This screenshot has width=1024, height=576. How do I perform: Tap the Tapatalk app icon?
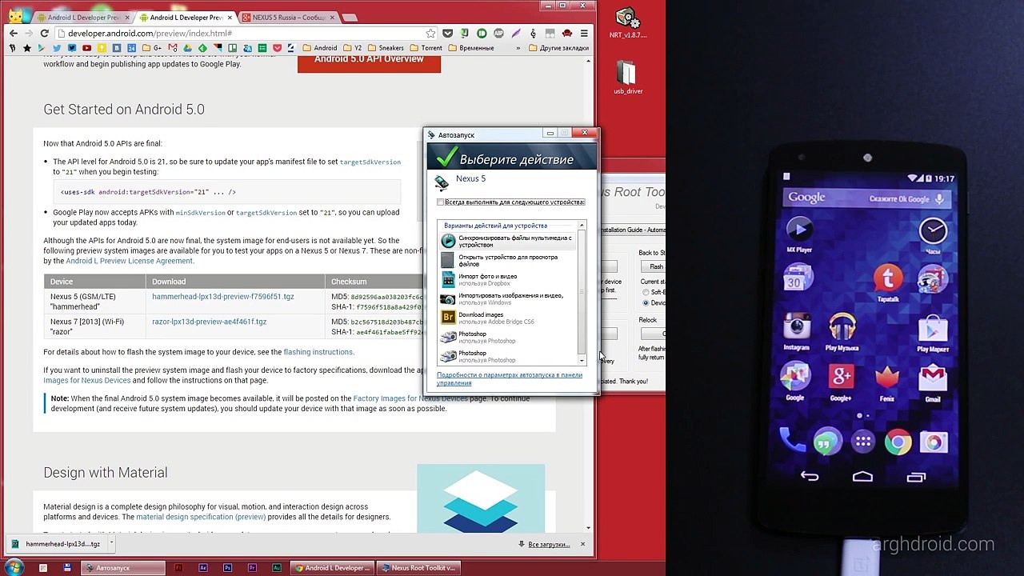click(x=887, y=284)
